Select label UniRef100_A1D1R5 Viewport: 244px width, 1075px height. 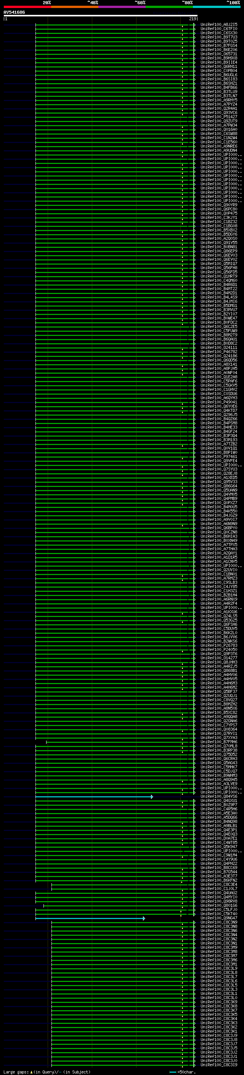tap(219, 557)
